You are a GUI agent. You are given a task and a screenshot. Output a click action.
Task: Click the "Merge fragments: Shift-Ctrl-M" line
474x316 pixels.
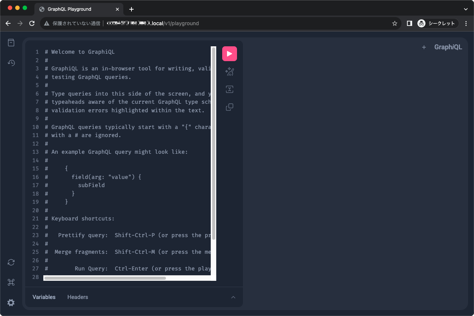(127, 252)
